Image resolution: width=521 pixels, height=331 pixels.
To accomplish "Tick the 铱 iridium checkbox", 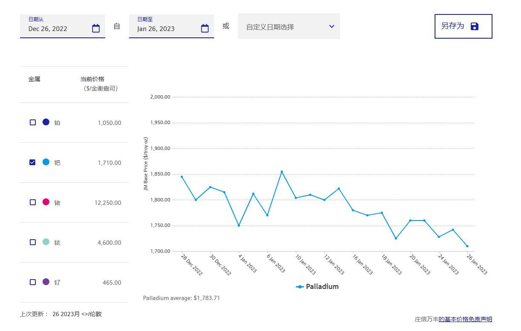I will click(33, 242).
